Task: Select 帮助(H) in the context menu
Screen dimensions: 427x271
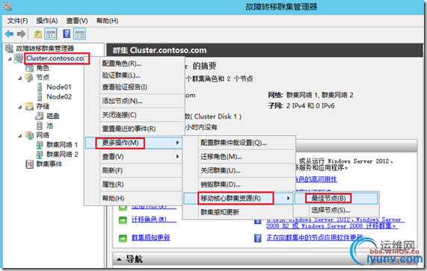Action: coord(113,199)
